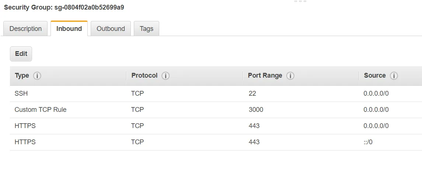This screenshot has height=170, width=422.
Task: Click the ::/0 source entry
Action: [368, 142]
